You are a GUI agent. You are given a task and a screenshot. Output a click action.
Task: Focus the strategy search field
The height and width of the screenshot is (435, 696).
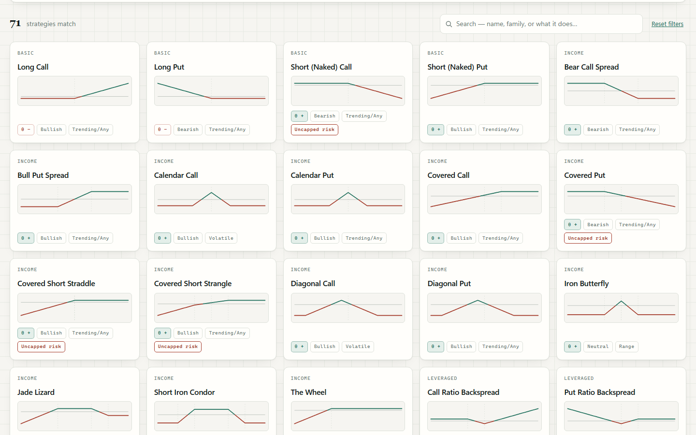click(541, 24)
